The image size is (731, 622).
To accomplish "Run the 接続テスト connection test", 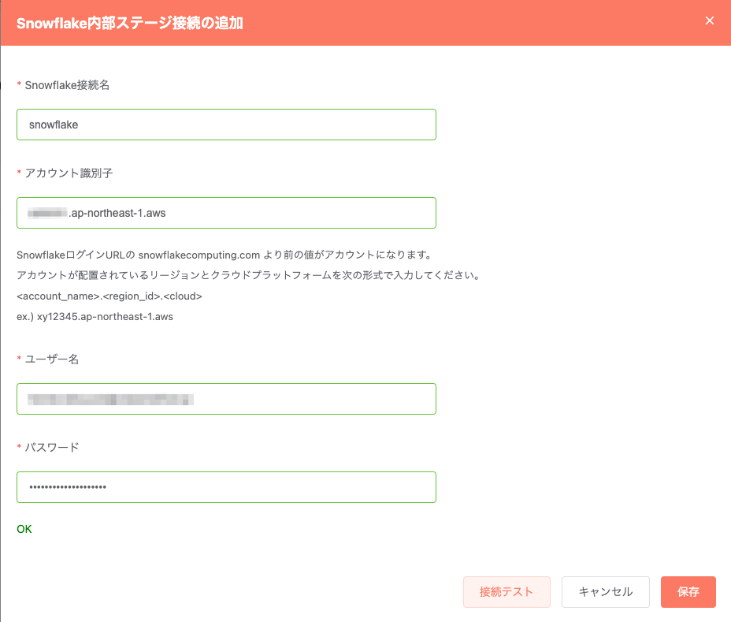I will pos(507,592).
